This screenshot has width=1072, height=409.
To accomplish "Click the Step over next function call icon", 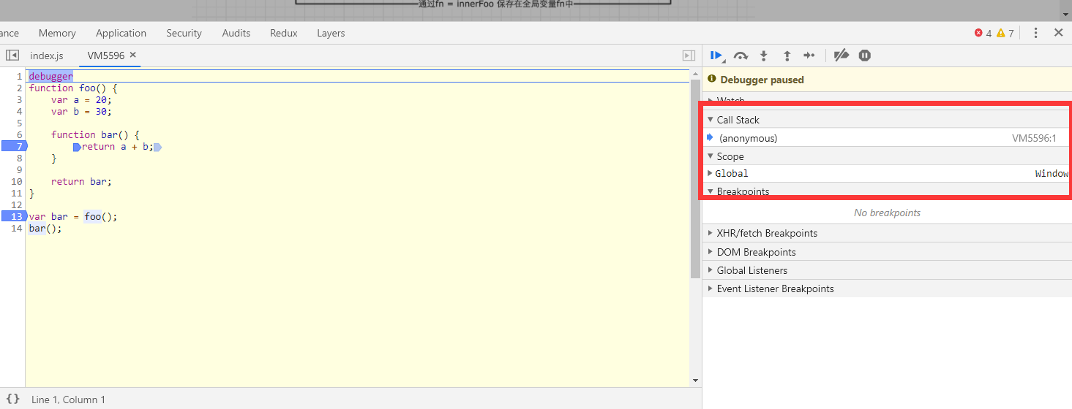I will 741,56.
